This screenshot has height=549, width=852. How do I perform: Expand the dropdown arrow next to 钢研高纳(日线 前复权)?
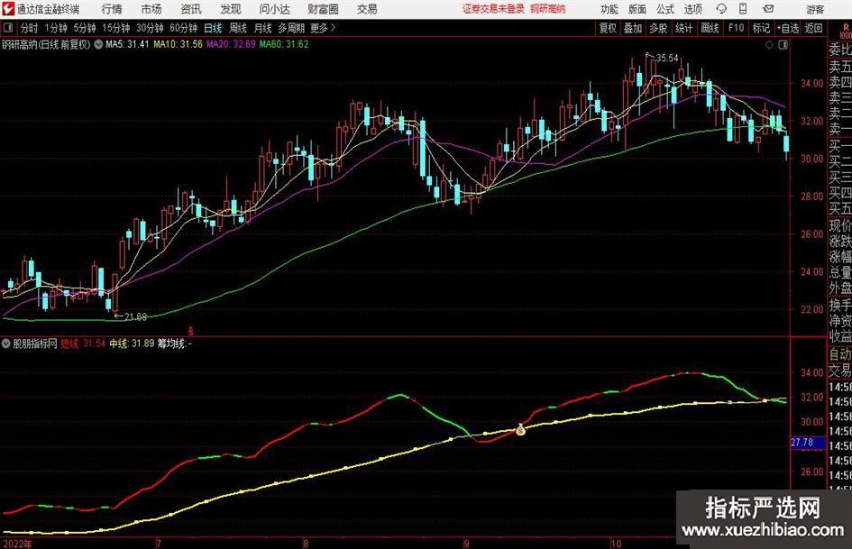98,44
